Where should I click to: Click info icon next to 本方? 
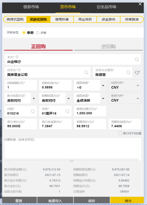[17, 57]
